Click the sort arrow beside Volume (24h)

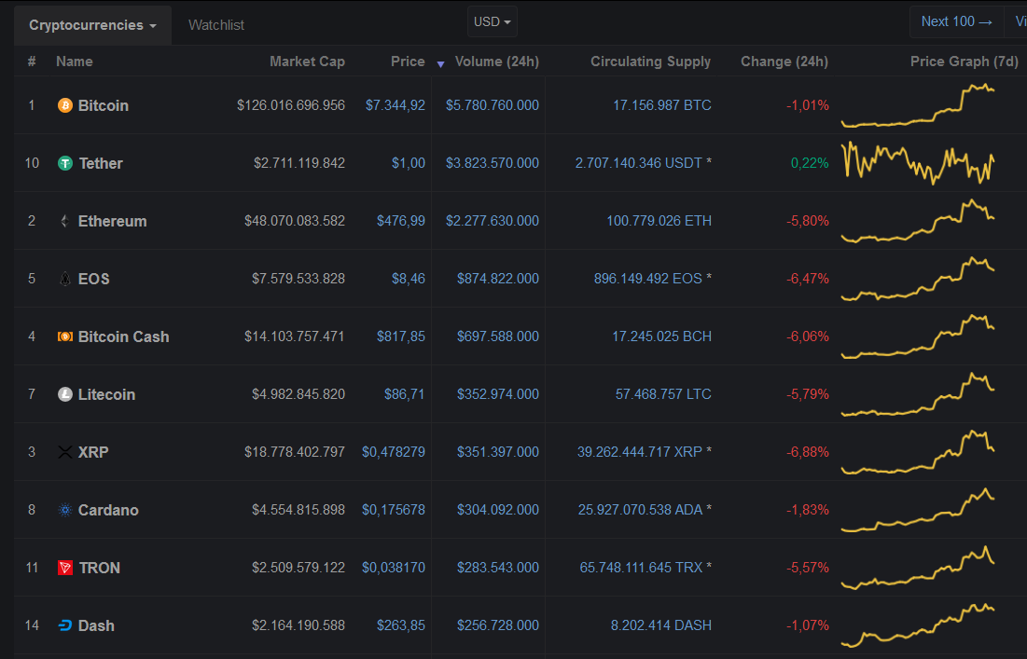pos(441,63)
